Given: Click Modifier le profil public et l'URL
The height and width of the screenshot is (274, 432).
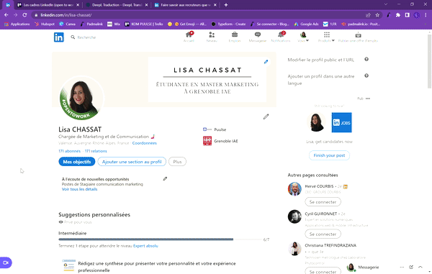Looking at the screenshot, I should [x=320, y=60].
